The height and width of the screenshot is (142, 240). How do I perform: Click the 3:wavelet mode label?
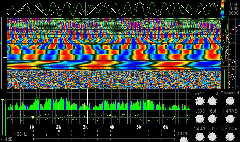pyautogui.click(x=230, y=93)
